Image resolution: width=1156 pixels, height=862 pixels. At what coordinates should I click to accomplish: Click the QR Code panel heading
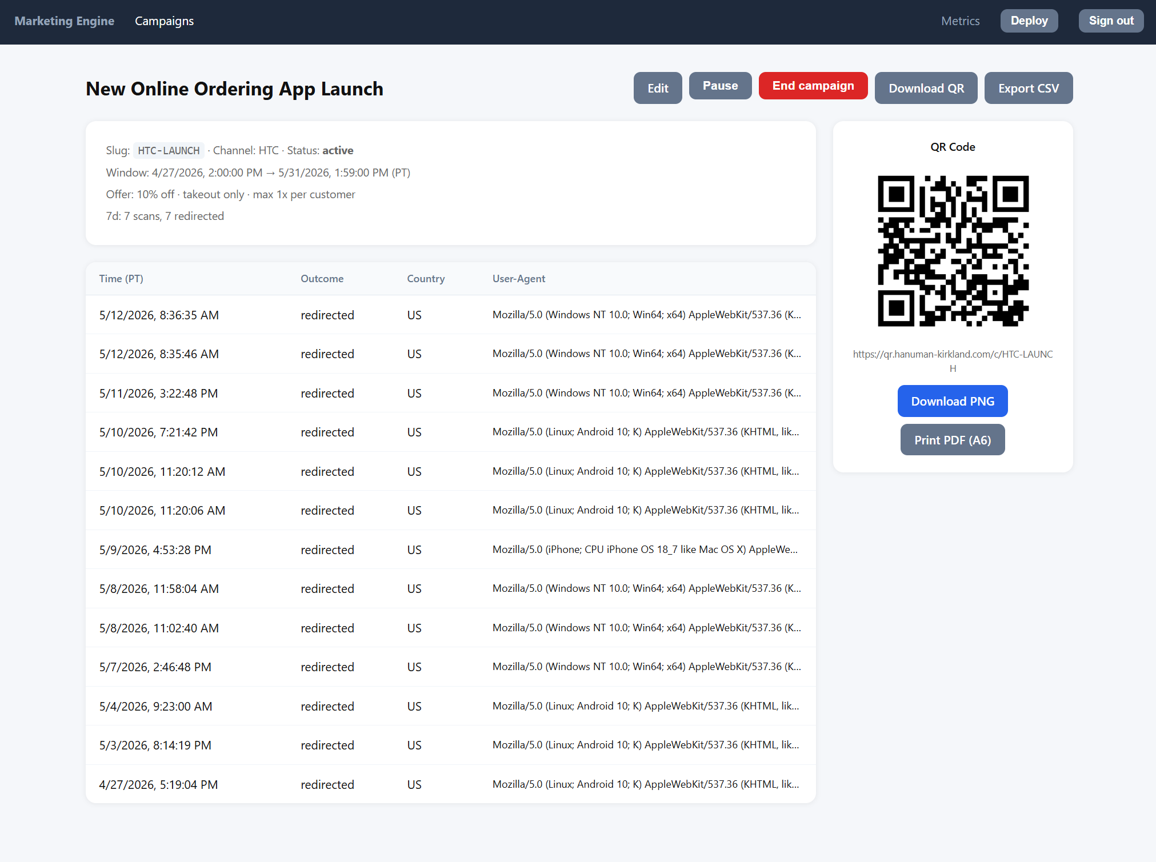(953, 147)
